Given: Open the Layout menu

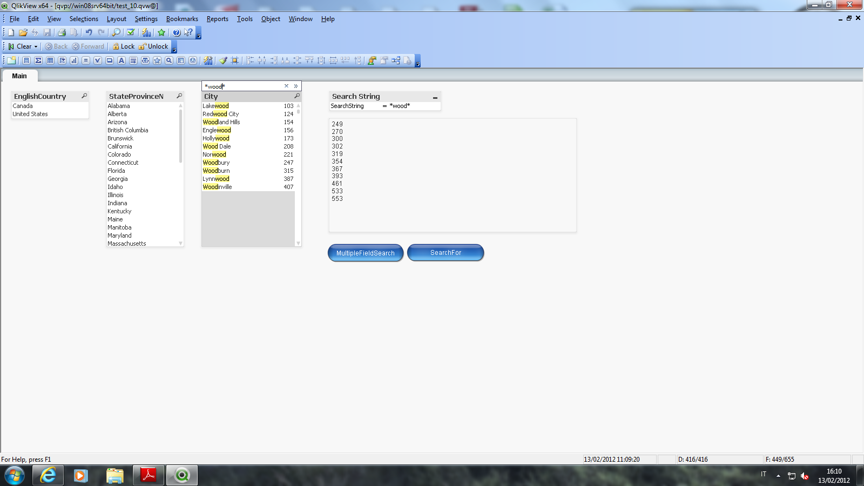Looking at the screenshot, I should pos(117,19).
